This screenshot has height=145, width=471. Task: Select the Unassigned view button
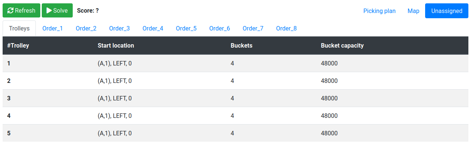(x=447, y=11)
